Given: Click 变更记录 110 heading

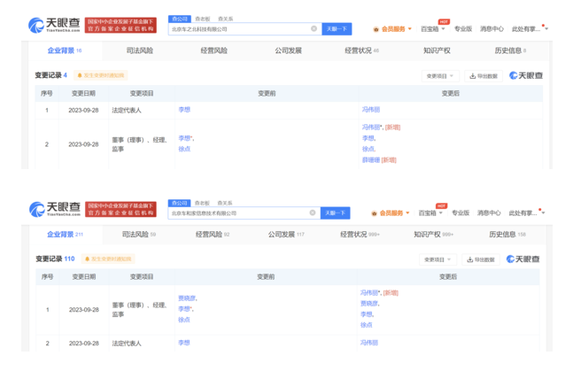Looking at the screenshot, I should tap(55, 259).
